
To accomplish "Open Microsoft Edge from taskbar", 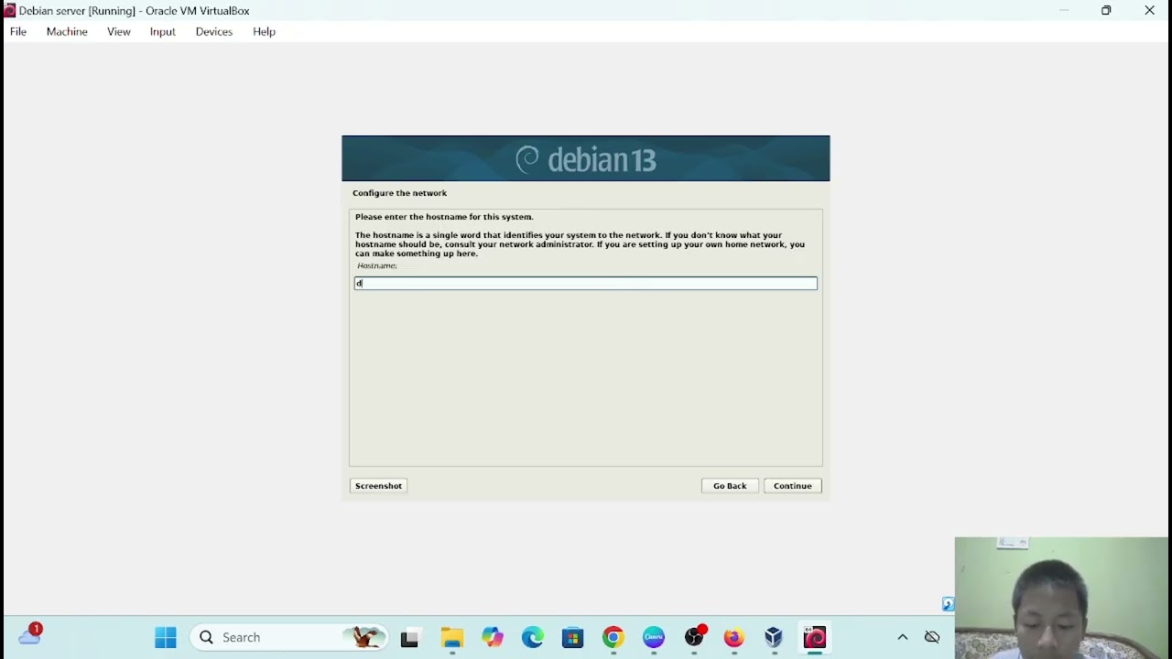I will (x=533, y=637).
